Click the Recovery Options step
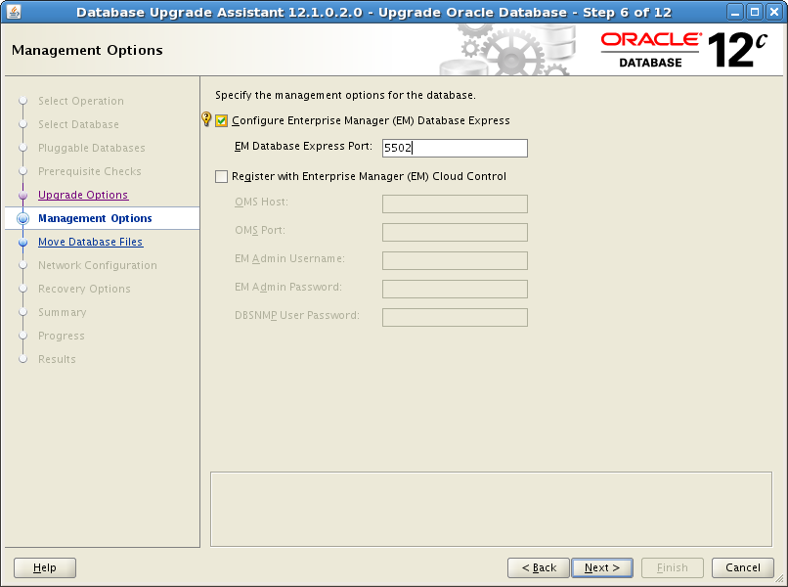 point(84,289)
